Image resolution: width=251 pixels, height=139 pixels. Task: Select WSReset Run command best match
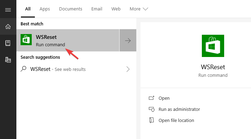point(68,40)
